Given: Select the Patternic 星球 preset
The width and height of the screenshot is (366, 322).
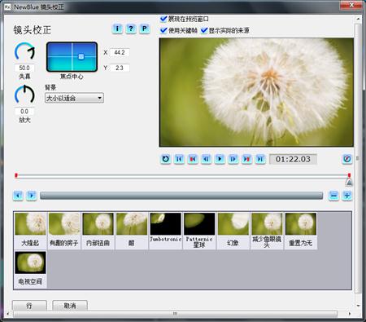Looking at the screenshot, I should point(199,231).
